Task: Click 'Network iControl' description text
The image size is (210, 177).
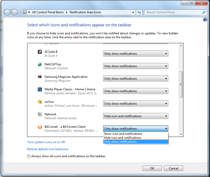Action: tap(56, 68)
